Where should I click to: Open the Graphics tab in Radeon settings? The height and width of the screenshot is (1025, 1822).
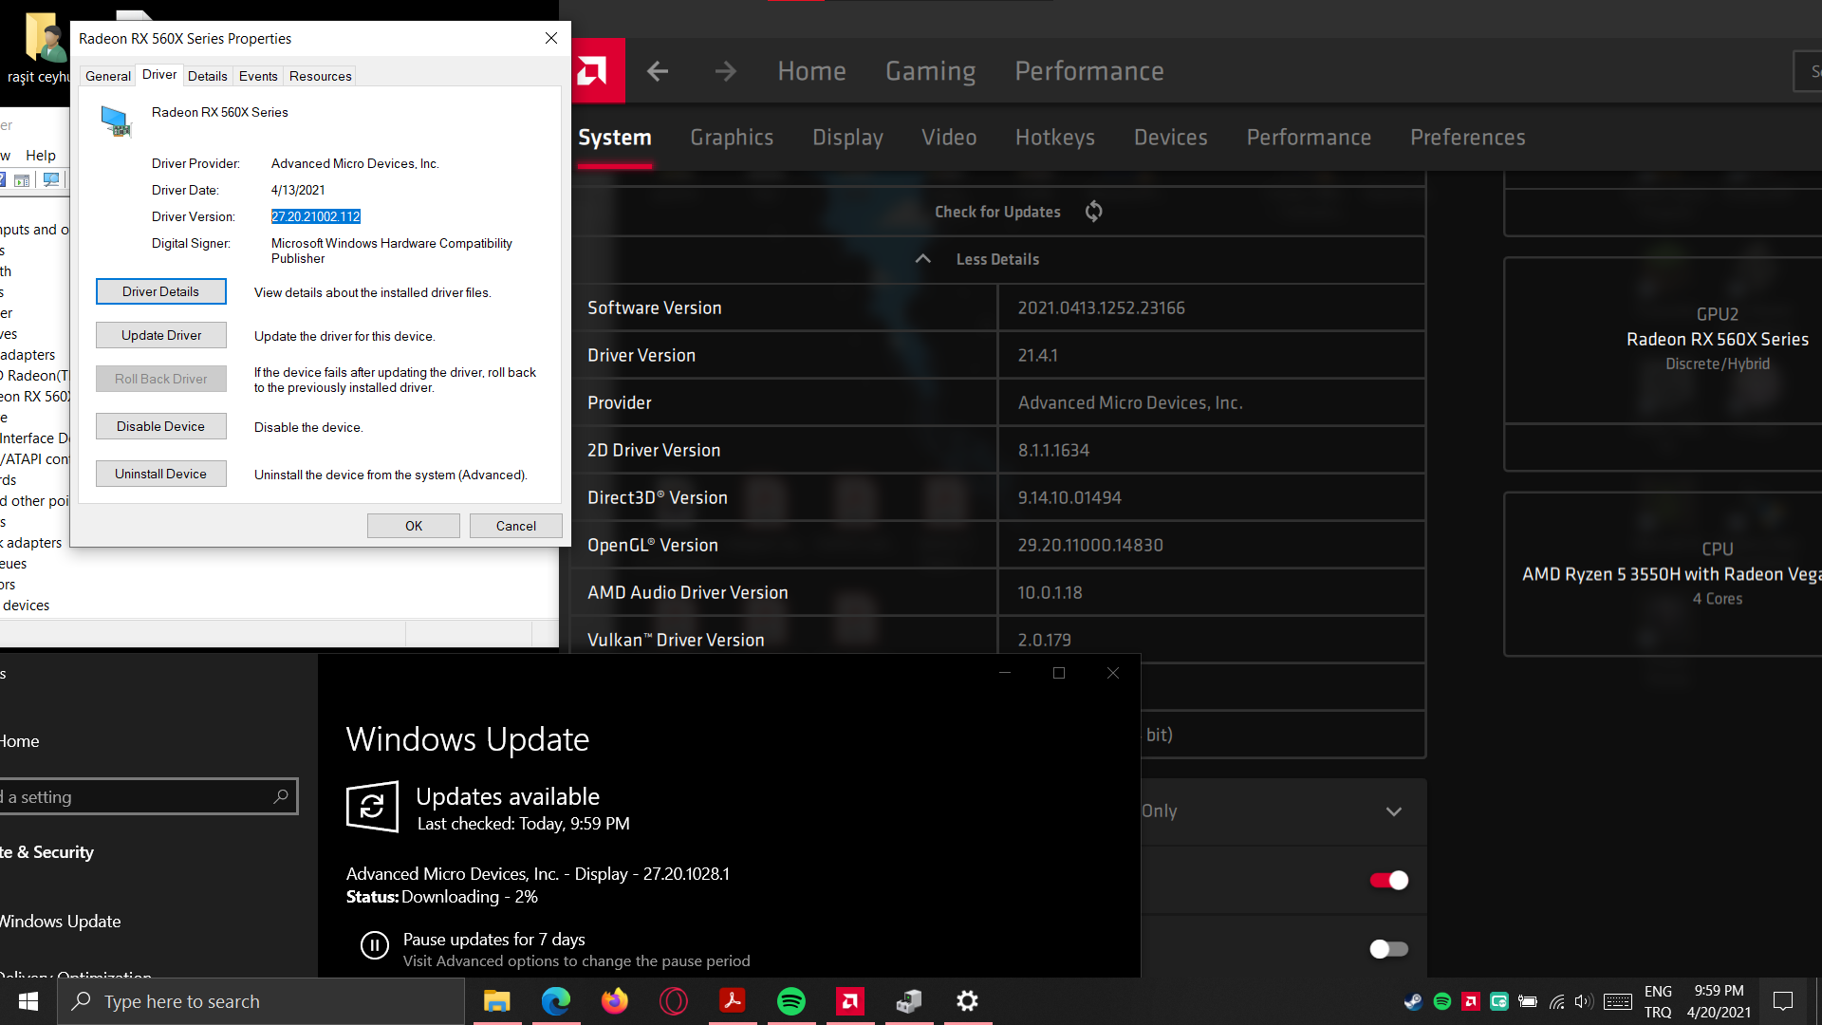[732, 138]
